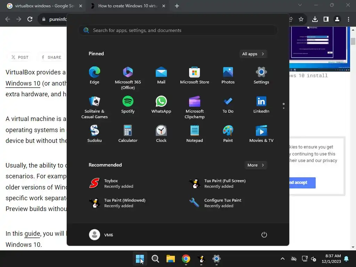Launch Solitaire & Casual Games
This screenshot has height=267, width=356.
(95, 107)
